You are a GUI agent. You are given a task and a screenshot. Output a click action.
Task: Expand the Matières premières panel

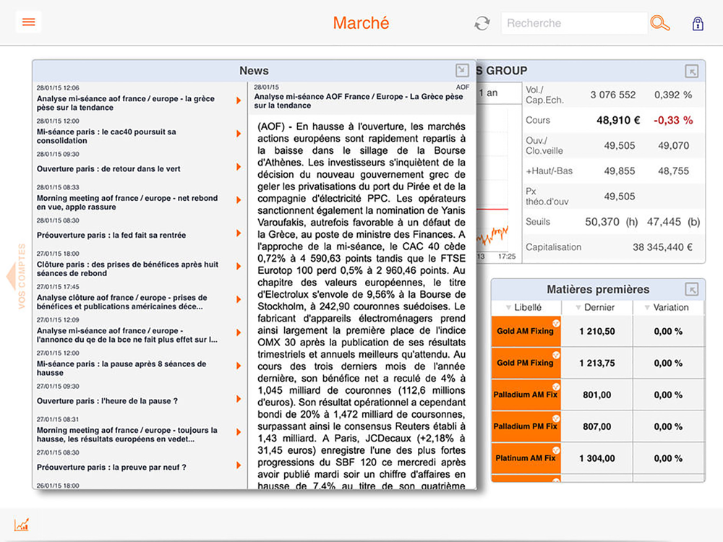tap(692, 290)
